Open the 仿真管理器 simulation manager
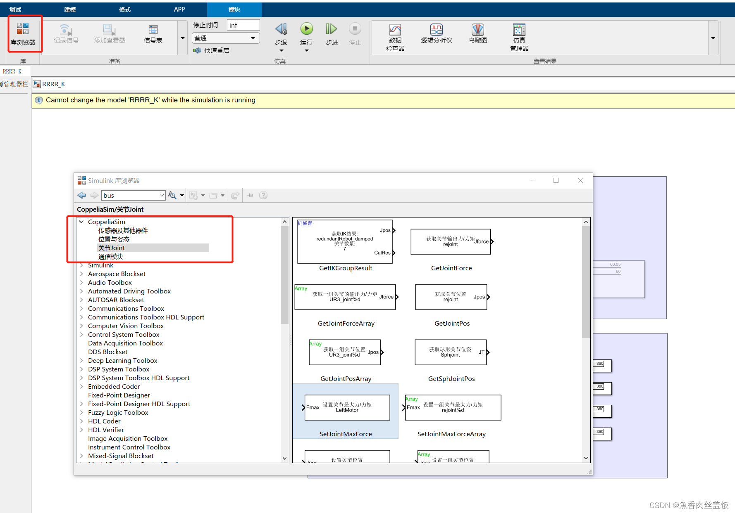 [519, 37]
